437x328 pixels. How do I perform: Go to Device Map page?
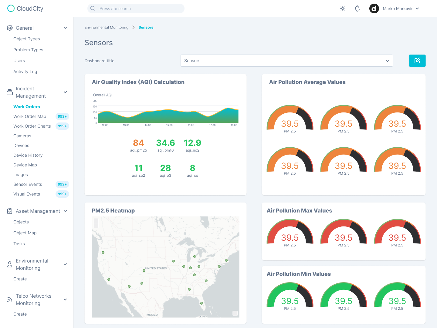pyautogui.click(x=25, y=165)
